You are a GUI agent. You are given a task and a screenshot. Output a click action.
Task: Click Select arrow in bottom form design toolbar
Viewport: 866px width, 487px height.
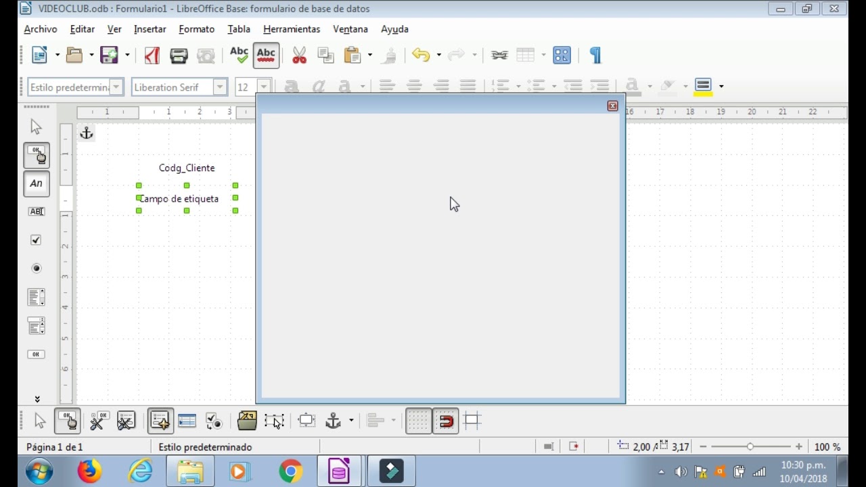(x=40, y=421)
